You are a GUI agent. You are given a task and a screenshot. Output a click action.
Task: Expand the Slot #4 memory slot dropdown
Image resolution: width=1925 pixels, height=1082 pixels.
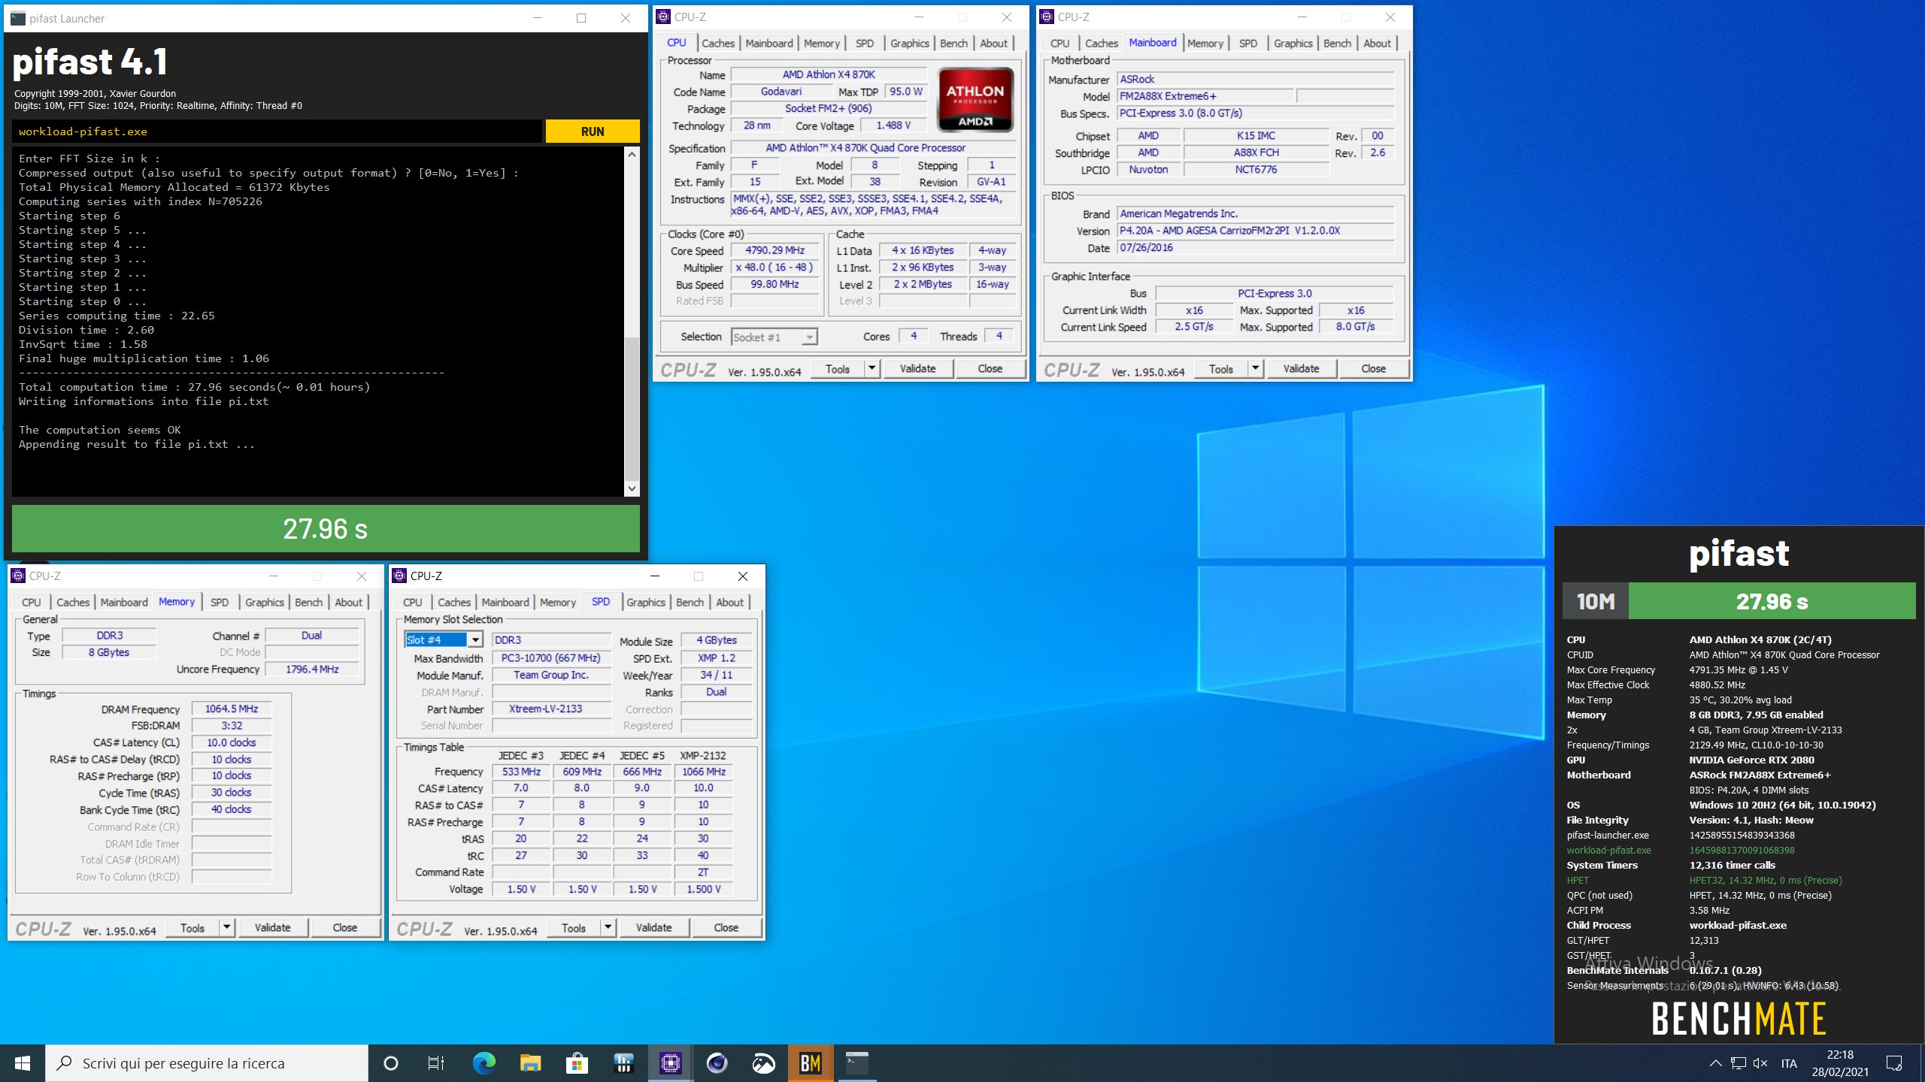click(x=475, y=639)
